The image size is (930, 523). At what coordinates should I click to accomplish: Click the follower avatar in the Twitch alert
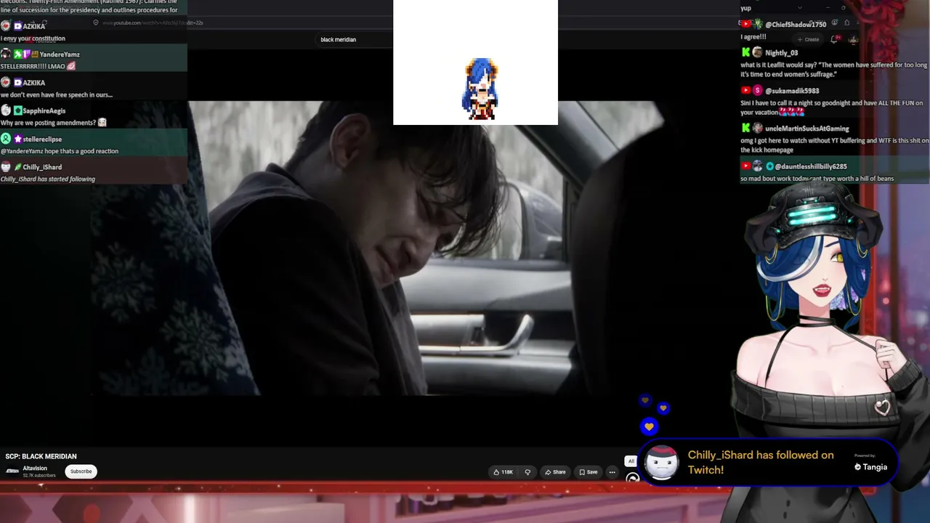coord(661,463)
